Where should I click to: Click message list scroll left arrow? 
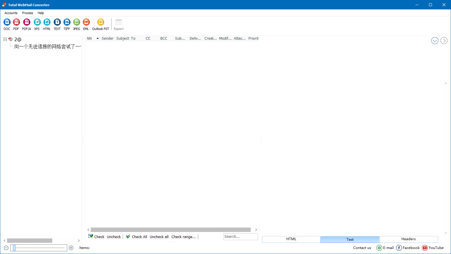pos(88,230)
